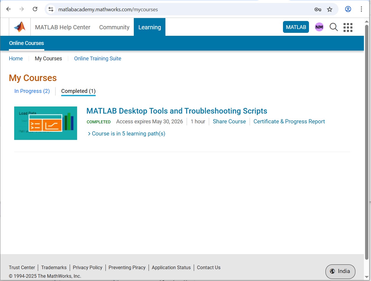Open MATLAB Help Center
Viewport: 371px width, 281px height.
point(63,27)
